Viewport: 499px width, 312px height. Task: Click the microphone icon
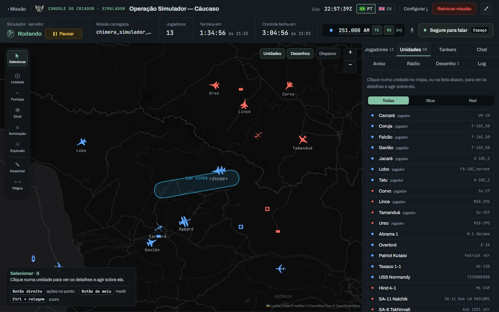(412, 30)
